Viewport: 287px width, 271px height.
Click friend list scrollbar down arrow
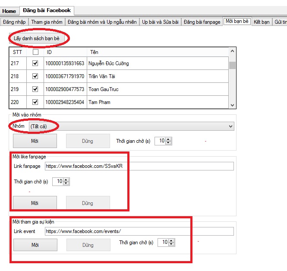point(233,105)
